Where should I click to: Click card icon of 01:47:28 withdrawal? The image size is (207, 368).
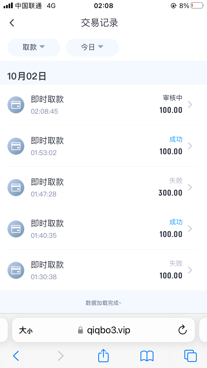point(16,188)
